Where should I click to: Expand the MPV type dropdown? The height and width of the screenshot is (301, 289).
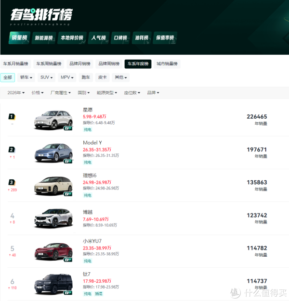(x=67, y=77)
